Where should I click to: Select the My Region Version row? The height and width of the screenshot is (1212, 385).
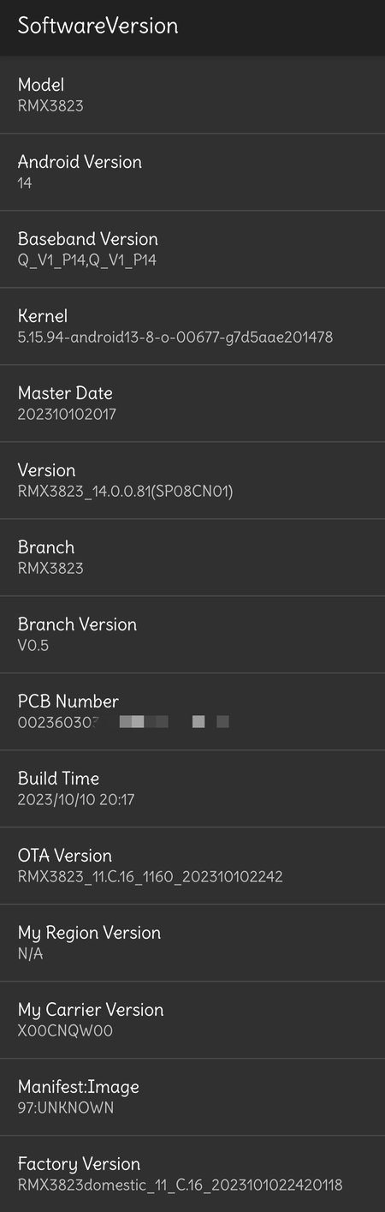(x=192, y=943)
